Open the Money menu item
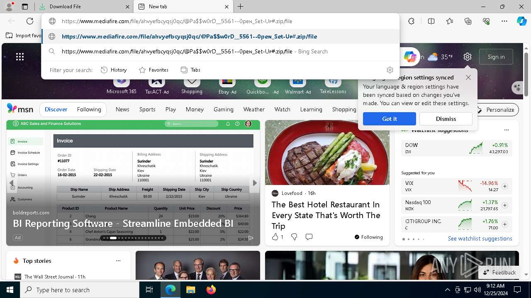The width and height of the screenshot is (531, 298). [x=195, y=109]
